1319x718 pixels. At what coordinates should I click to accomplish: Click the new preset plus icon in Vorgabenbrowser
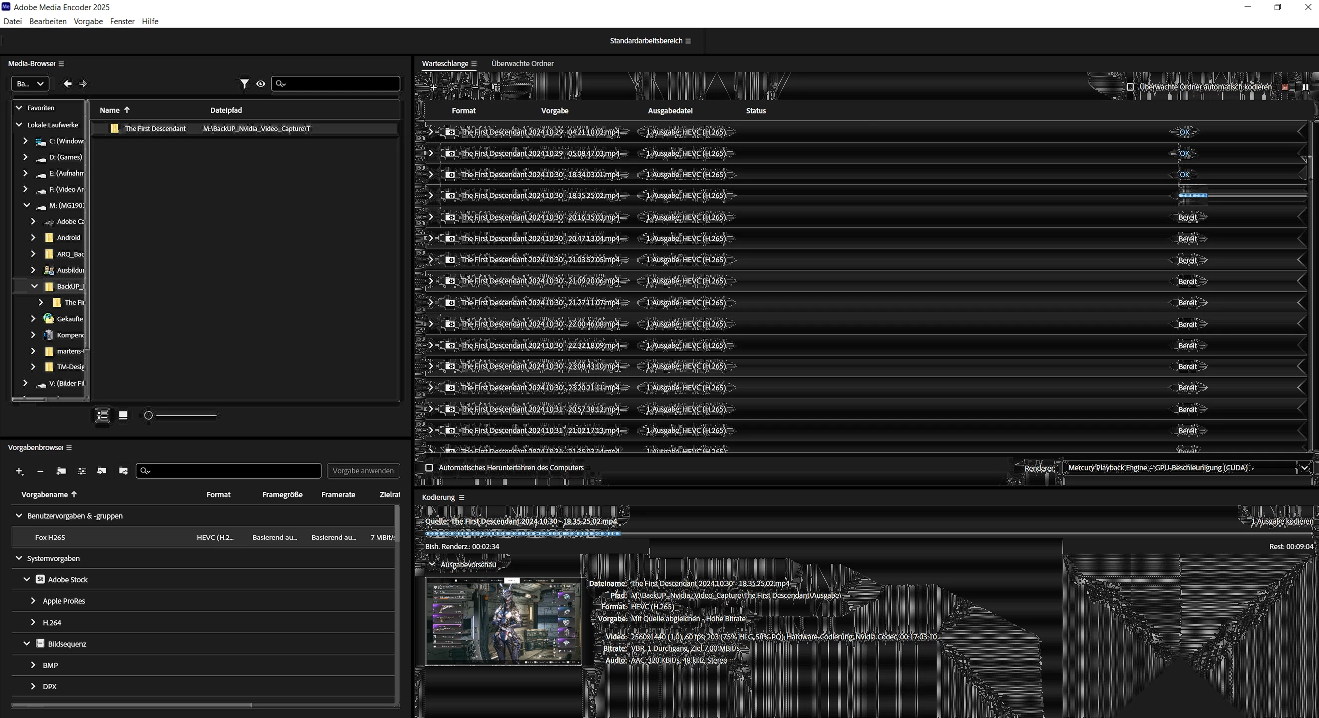[x=19, y=471]
